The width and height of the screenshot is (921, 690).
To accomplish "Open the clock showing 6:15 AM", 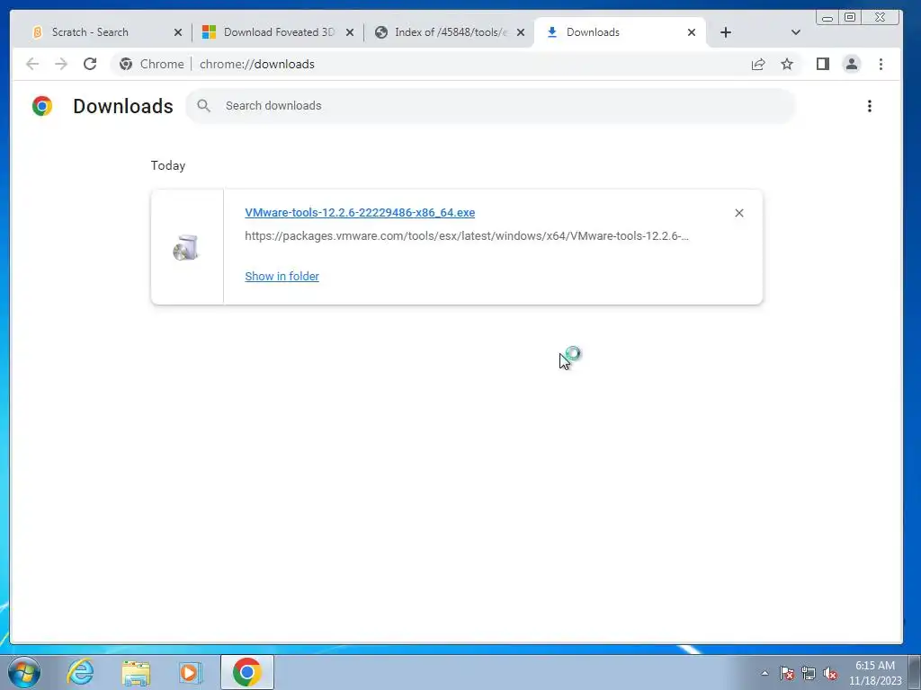I will click(875, 673).
